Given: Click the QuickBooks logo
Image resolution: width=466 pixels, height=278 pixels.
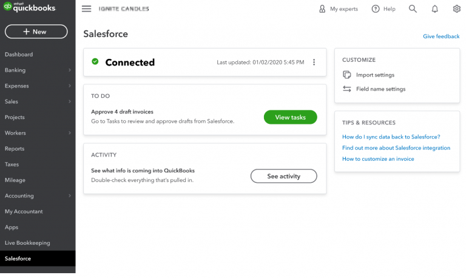Looking at the screenshot, I should coord(29,8).
